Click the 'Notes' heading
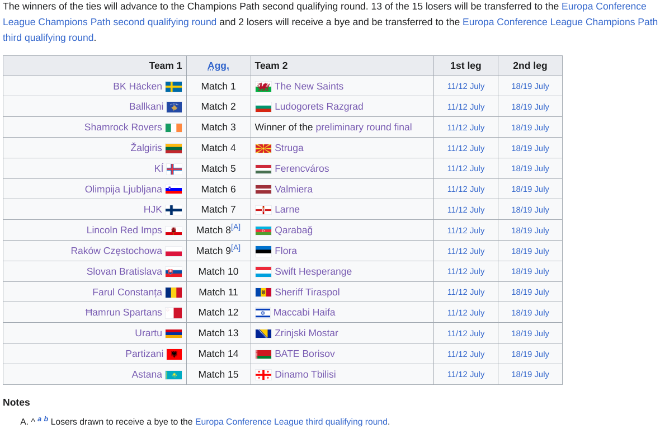 pos(16,403)
